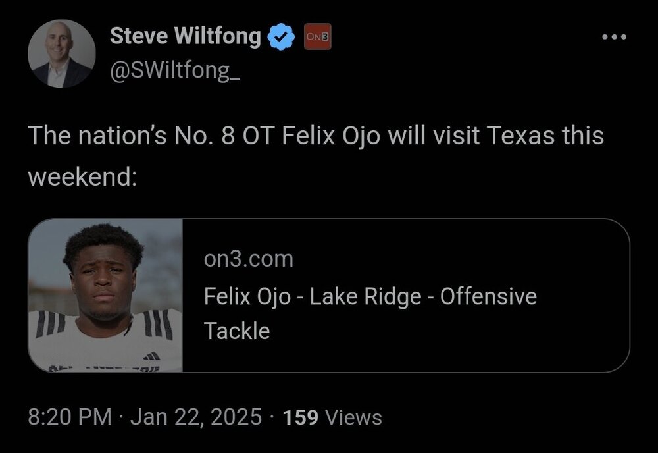This screenshot has width=658, height=453.
Task: Click the 159 view count number
Action: (300, 417)
